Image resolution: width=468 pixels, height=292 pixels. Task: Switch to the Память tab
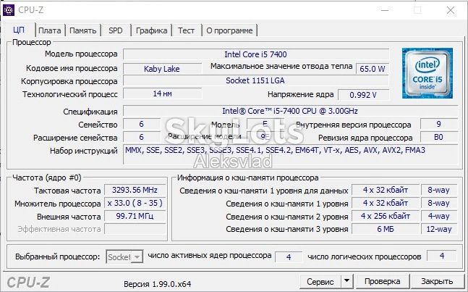82,30
